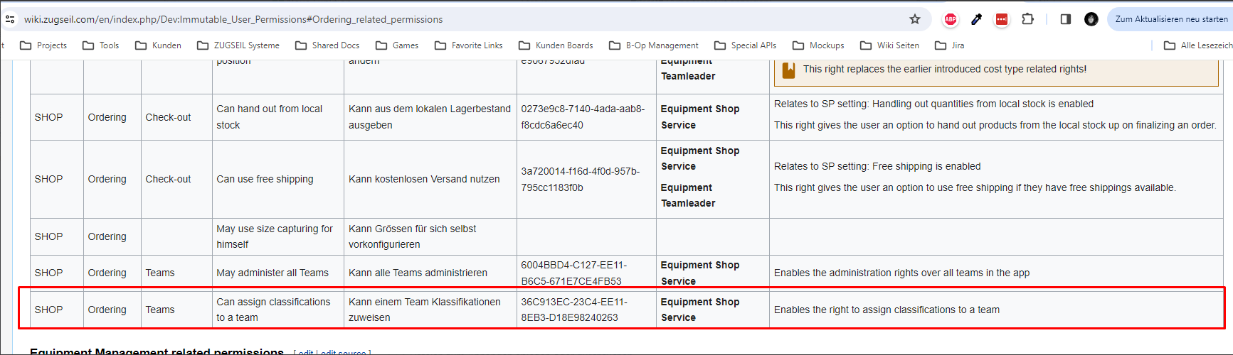The image size is (1233, 355).
Task: Activate the color picker eyedropper extension
Action: pyautogui.click(x=976, y=19)
